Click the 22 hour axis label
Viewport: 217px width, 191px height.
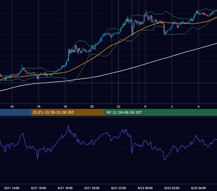[118, 107]
